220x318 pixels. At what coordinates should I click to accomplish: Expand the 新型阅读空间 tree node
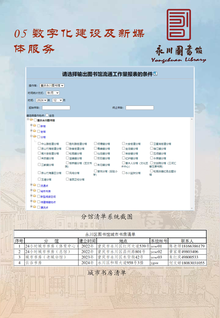[x=31, y=196]
